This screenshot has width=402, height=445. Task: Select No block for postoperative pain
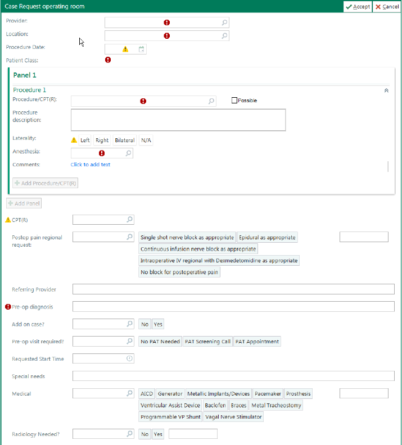[179, 272]
